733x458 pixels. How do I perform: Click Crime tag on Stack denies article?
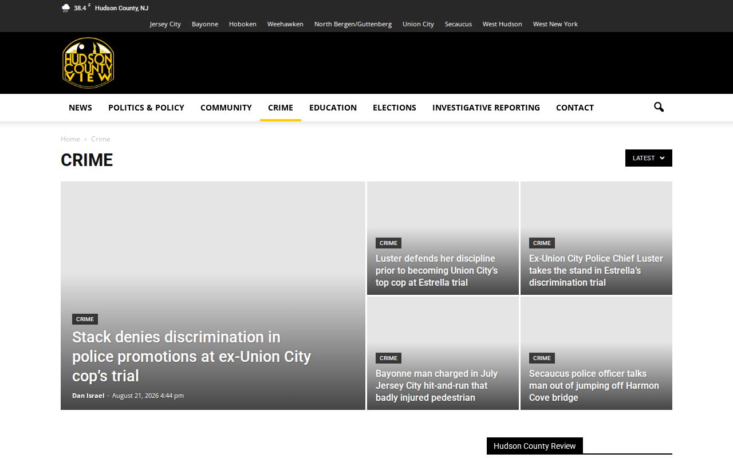(85, 319)
